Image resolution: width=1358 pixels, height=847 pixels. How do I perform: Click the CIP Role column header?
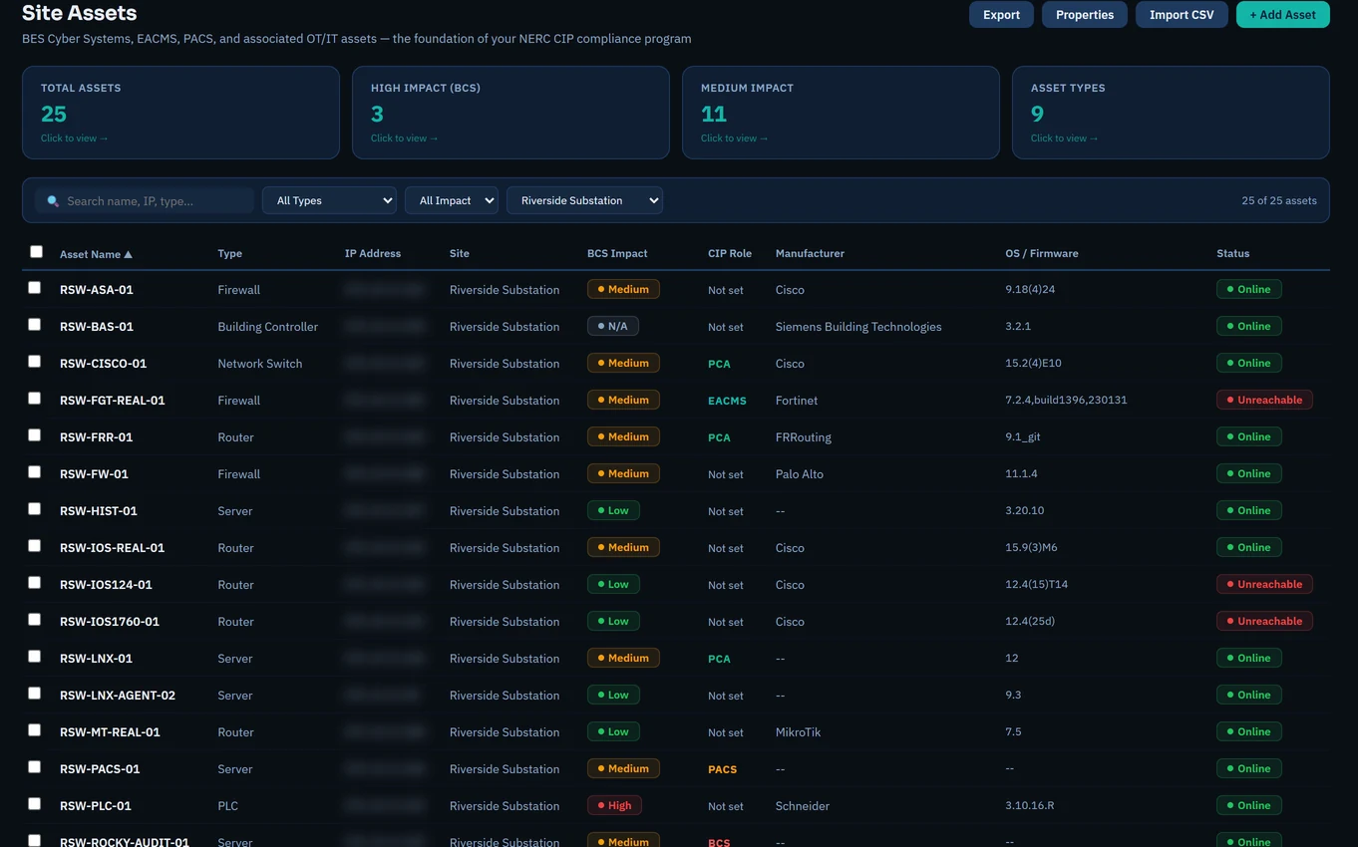click(730, 253)
